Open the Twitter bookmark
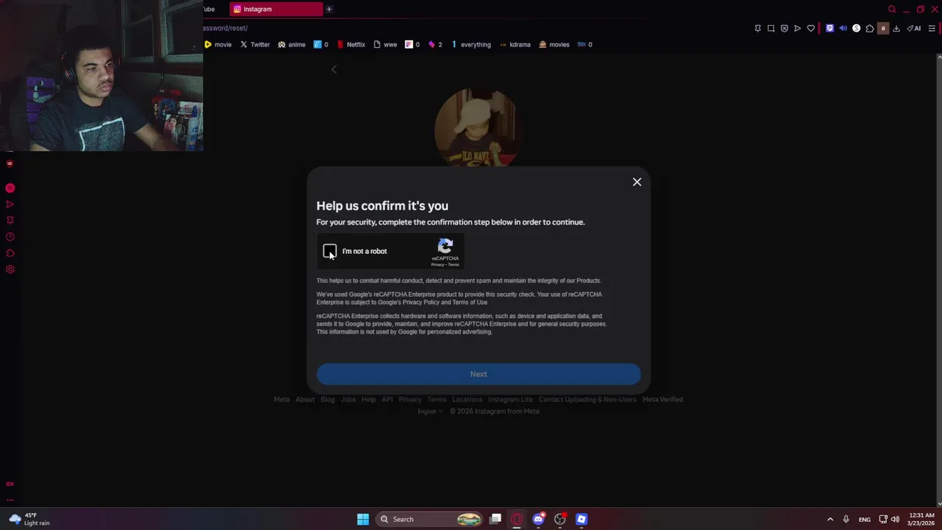 tap(255, 44)
